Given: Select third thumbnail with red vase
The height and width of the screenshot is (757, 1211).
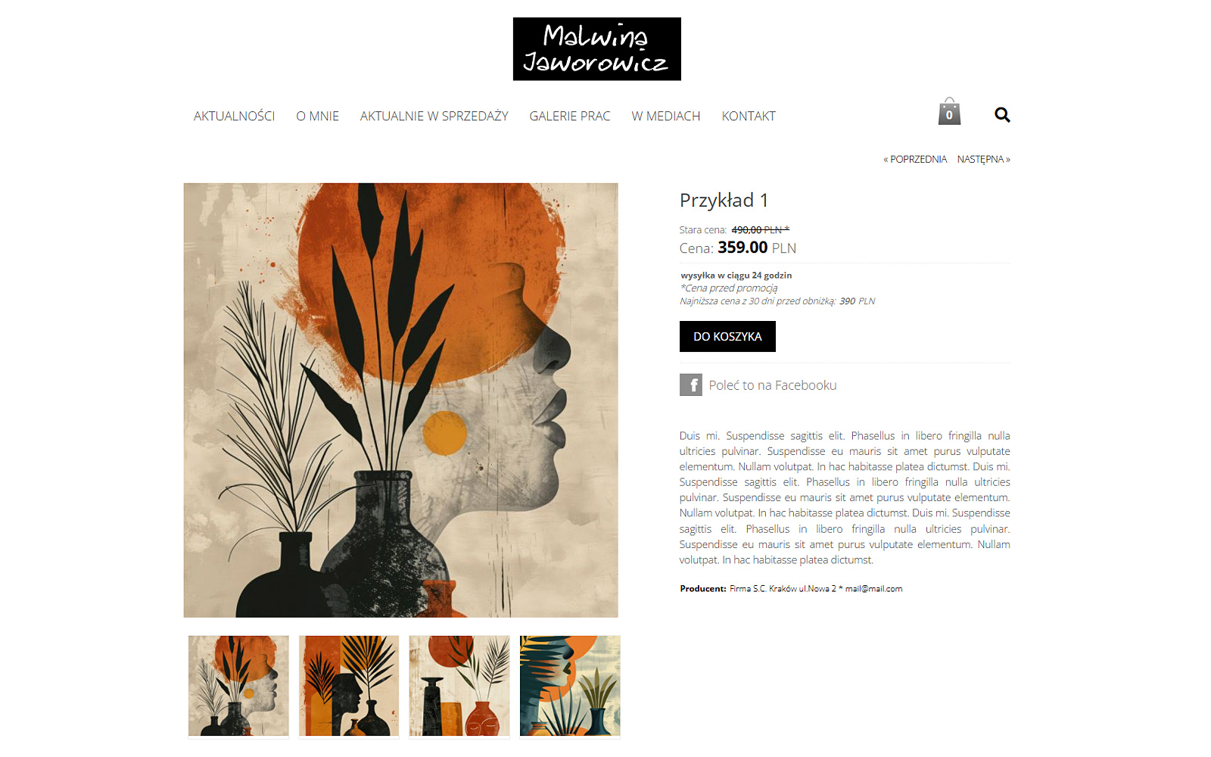Looking at the screenshot, I should [x=459, y=686].
